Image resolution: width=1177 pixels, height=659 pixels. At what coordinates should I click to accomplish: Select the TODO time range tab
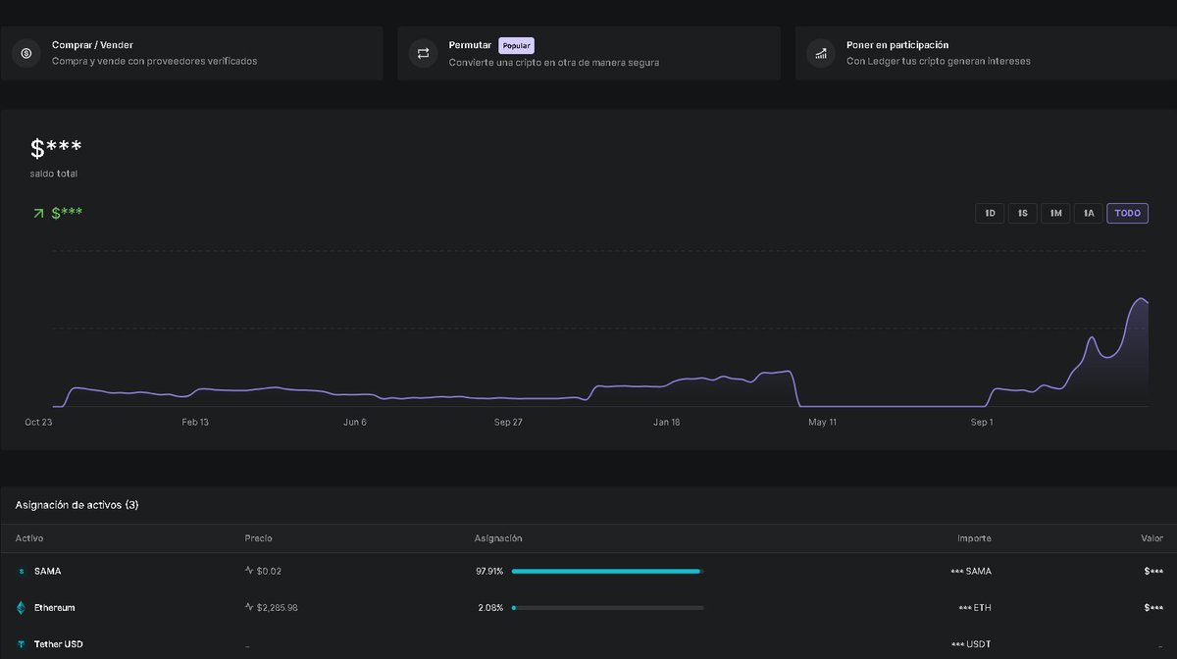(1127, 213)
